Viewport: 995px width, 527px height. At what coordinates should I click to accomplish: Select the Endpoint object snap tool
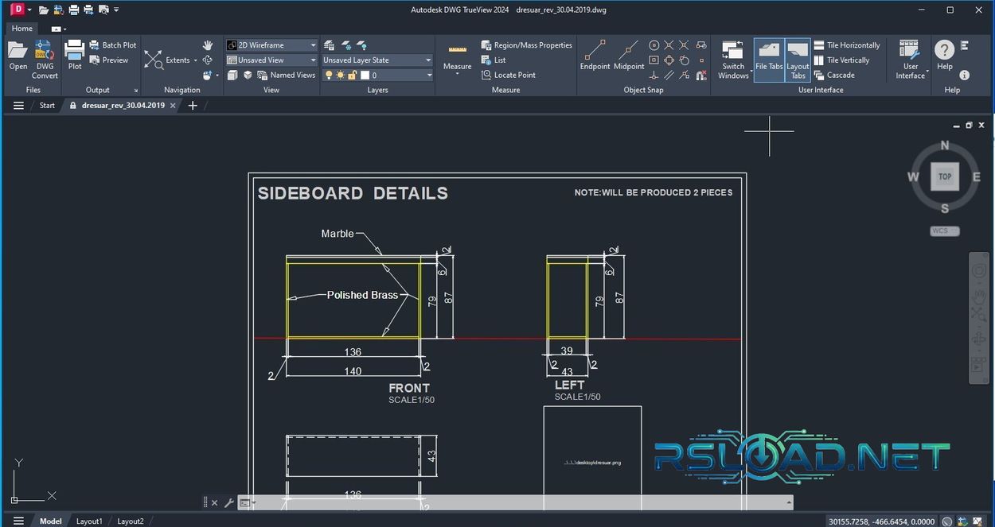coord(595,54)
